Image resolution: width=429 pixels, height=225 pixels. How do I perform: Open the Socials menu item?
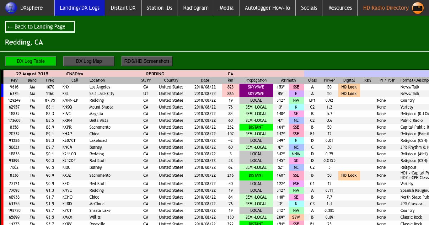click(x=309, y=8)
